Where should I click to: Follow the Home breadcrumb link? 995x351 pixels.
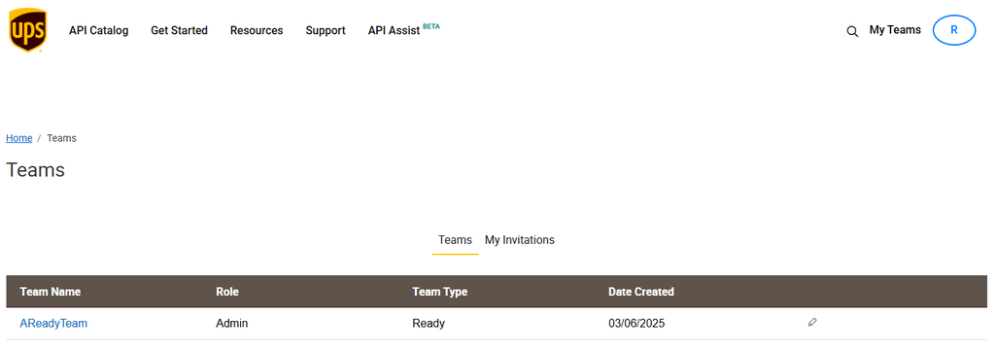click(19, 138)
